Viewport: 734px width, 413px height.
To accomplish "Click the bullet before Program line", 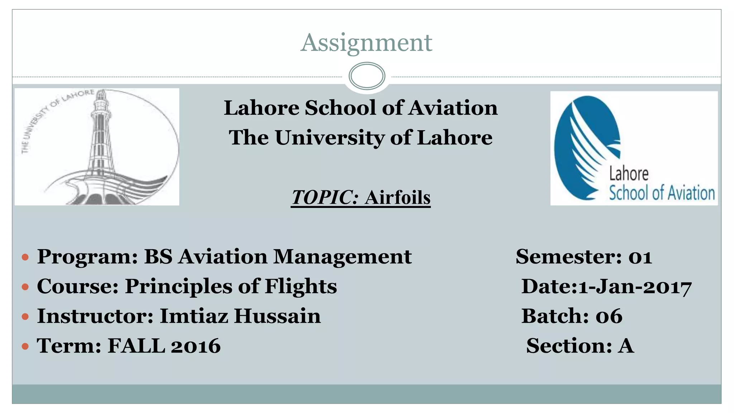I will (25, 257).
